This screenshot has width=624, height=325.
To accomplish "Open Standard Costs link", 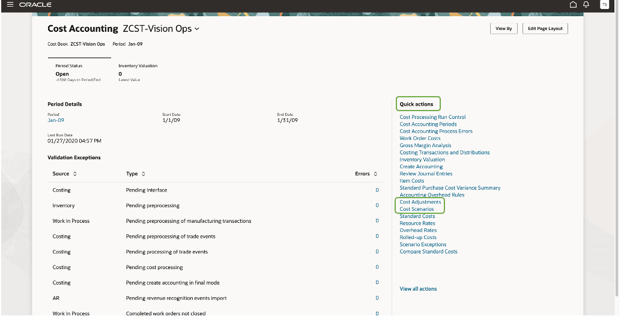I will [x=417, y=216].
